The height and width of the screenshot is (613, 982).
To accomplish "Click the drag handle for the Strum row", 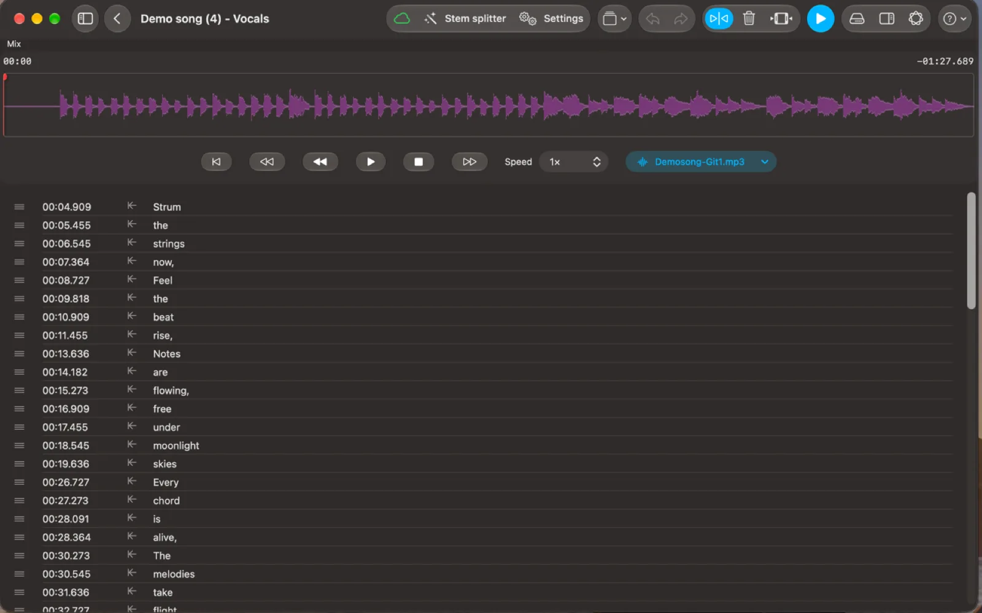I will (20, 207).
